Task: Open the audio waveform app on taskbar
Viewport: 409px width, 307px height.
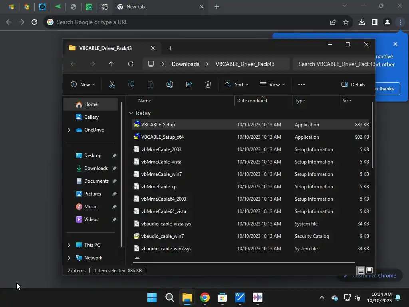Action: point(258,297)
